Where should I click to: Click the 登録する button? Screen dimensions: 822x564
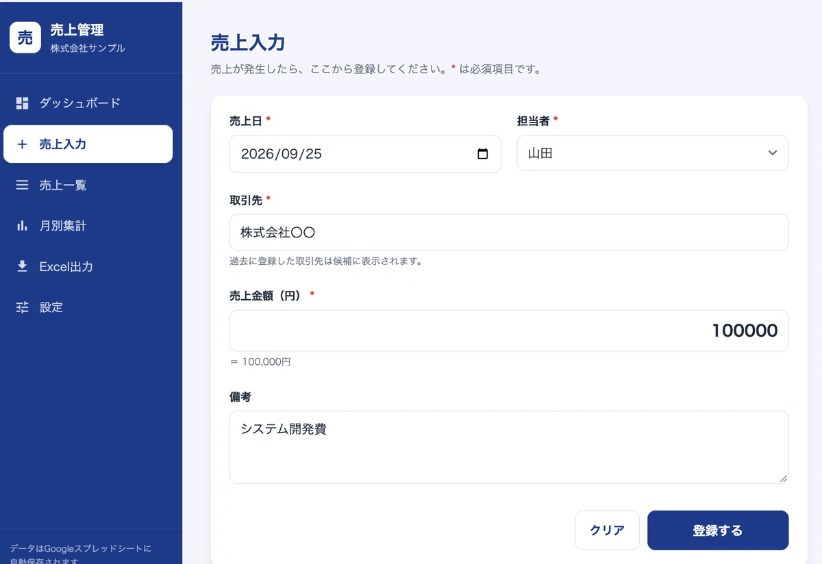[718, 530]
